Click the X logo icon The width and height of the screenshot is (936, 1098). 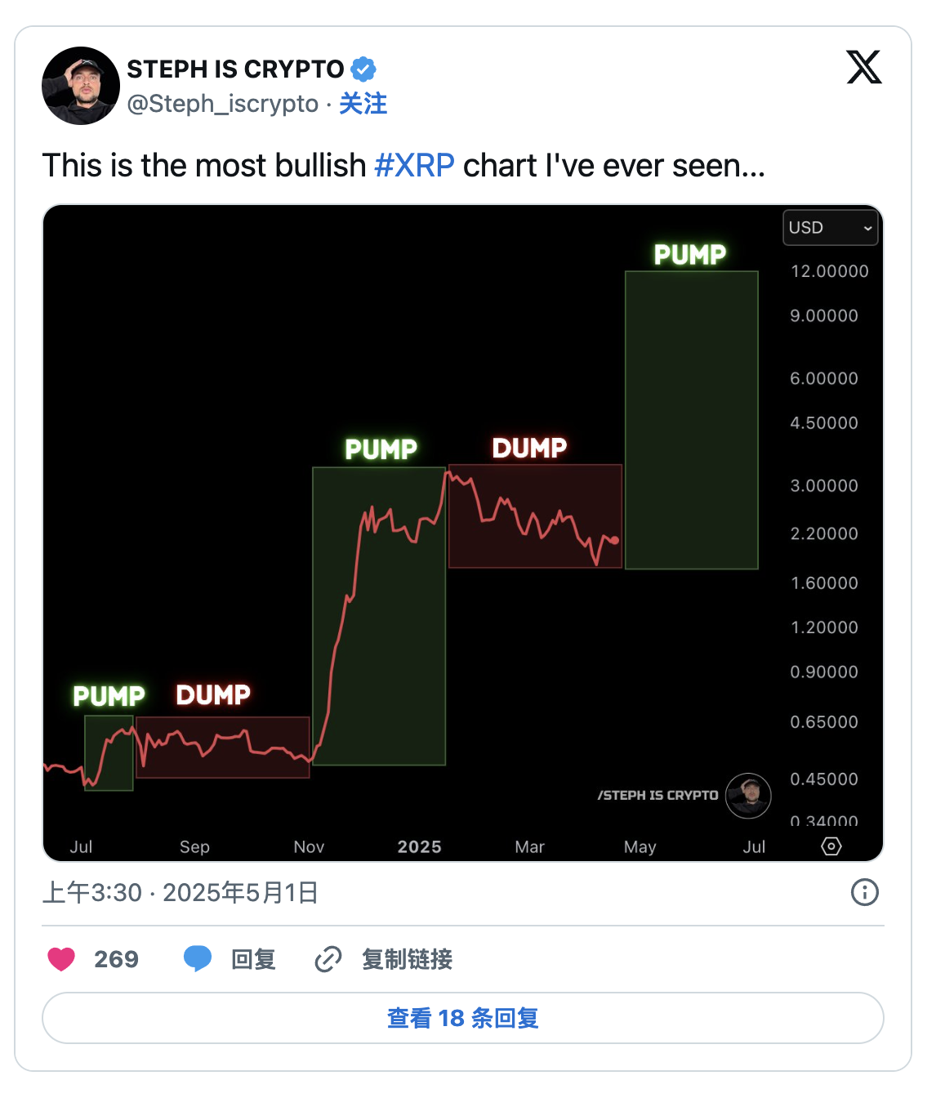pyautogui.click(x=863, y=67)
